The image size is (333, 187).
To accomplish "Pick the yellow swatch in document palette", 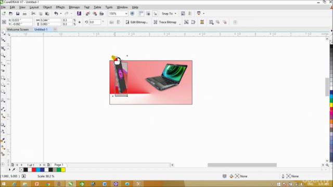I will [63, 170].
